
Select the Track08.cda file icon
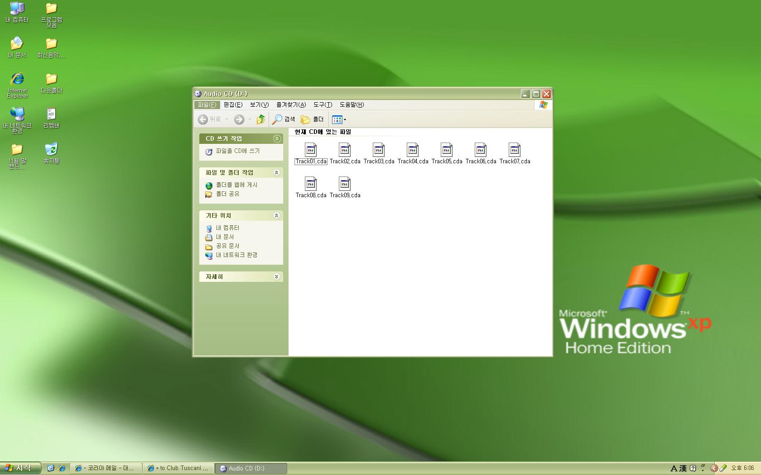(311, 184)
